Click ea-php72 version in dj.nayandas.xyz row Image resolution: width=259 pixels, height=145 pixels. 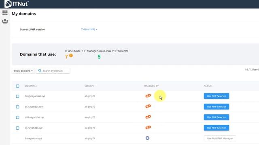[x=90, y=128]
